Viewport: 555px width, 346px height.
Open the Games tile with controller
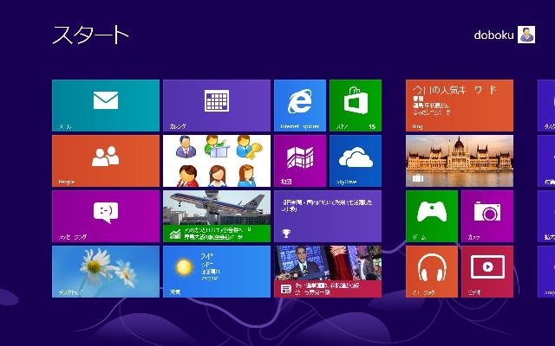432,216
